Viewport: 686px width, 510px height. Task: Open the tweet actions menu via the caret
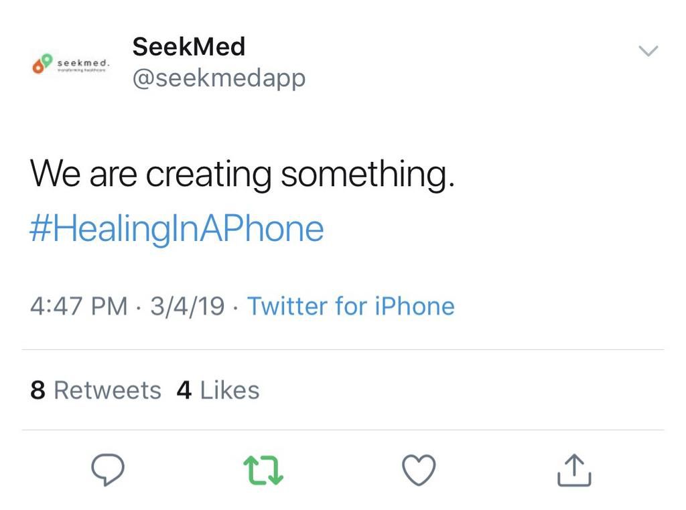tap(647, 50)
